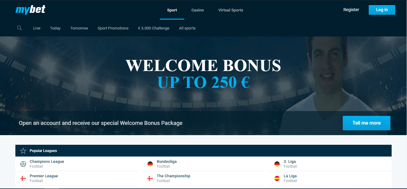Open the Virtual Sports tab
Viewport: 407px width, 189px height.
click(x=231, y=10)
